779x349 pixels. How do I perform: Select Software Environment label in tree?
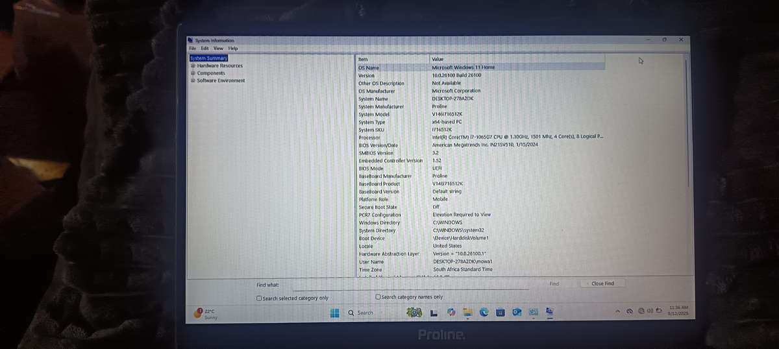(221, 80)
